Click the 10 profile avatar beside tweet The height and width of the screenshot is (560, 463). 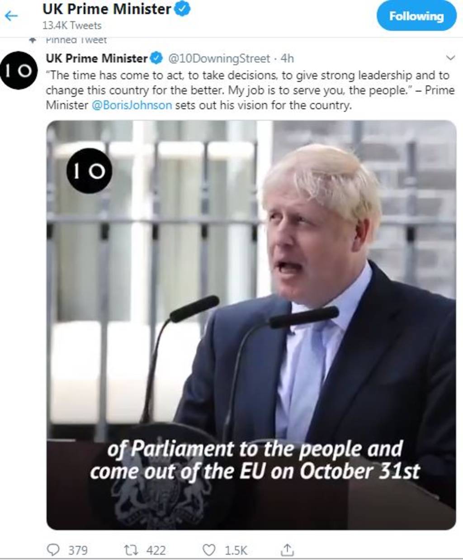(19, 70)
